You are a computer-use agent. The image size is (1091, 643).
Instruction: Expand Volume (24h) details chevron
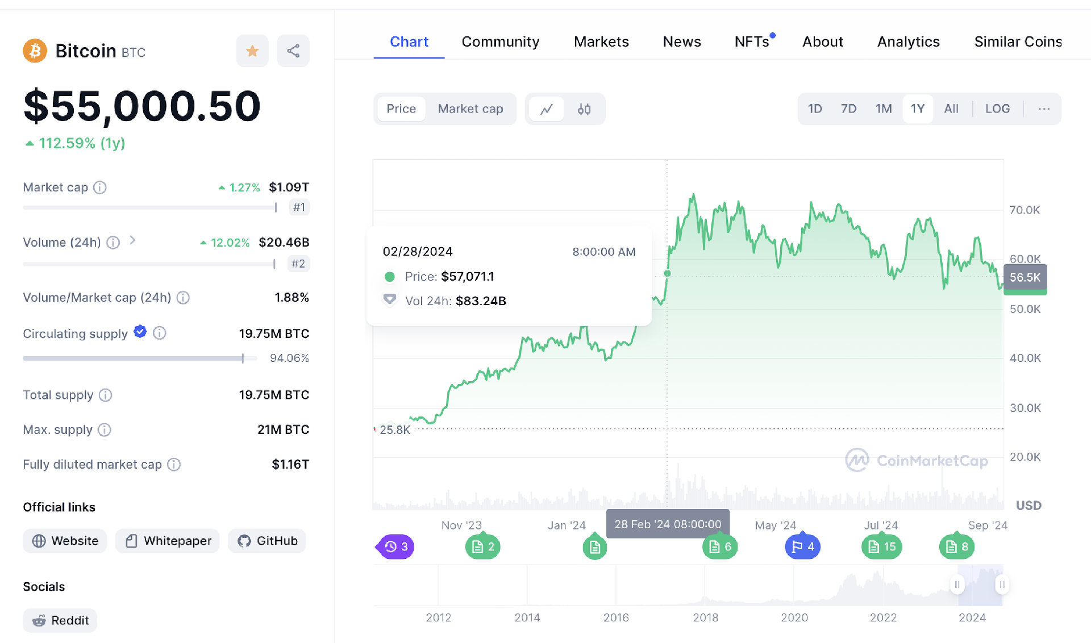pyautogui.click(x=132, y=241)
